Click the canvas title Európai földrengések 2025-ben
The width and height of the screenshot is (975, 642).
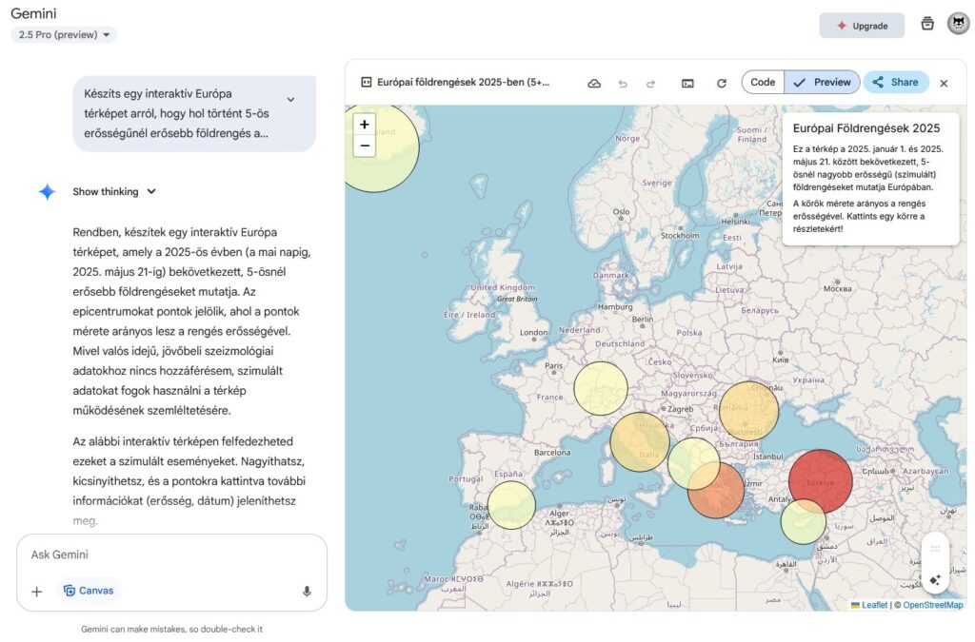click(464, 82)
